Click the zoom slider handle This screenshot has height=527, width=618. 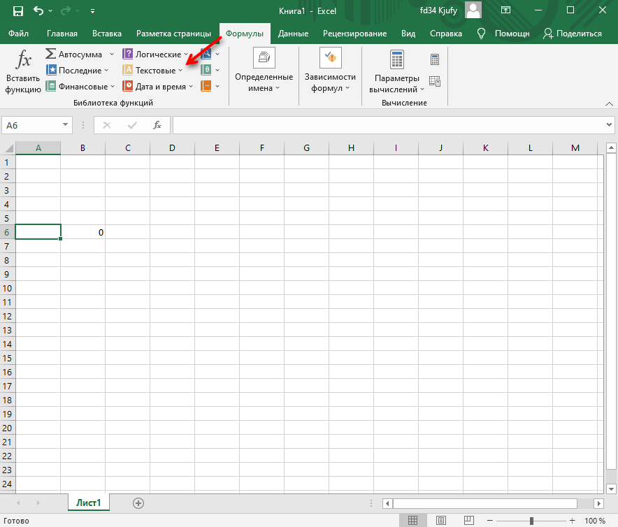(531, 521)
